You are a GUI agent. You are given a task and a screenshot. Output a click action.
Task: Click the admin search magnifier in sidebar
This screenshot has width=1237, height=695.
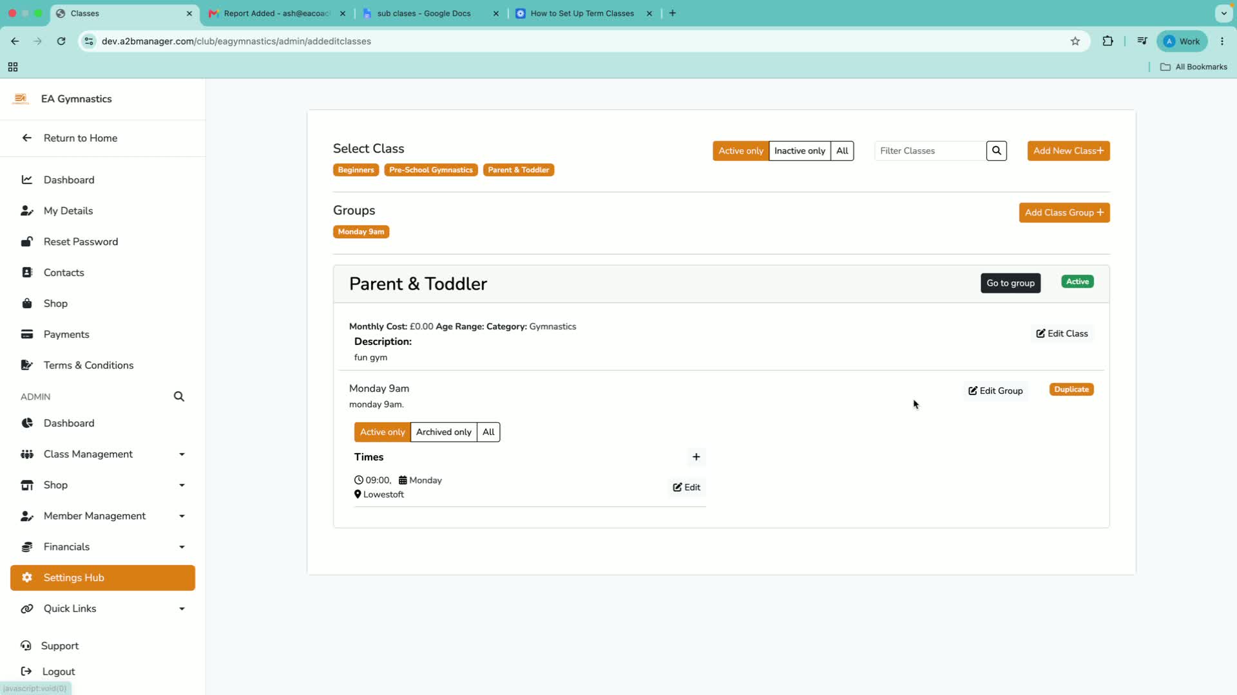click(179, 396)
